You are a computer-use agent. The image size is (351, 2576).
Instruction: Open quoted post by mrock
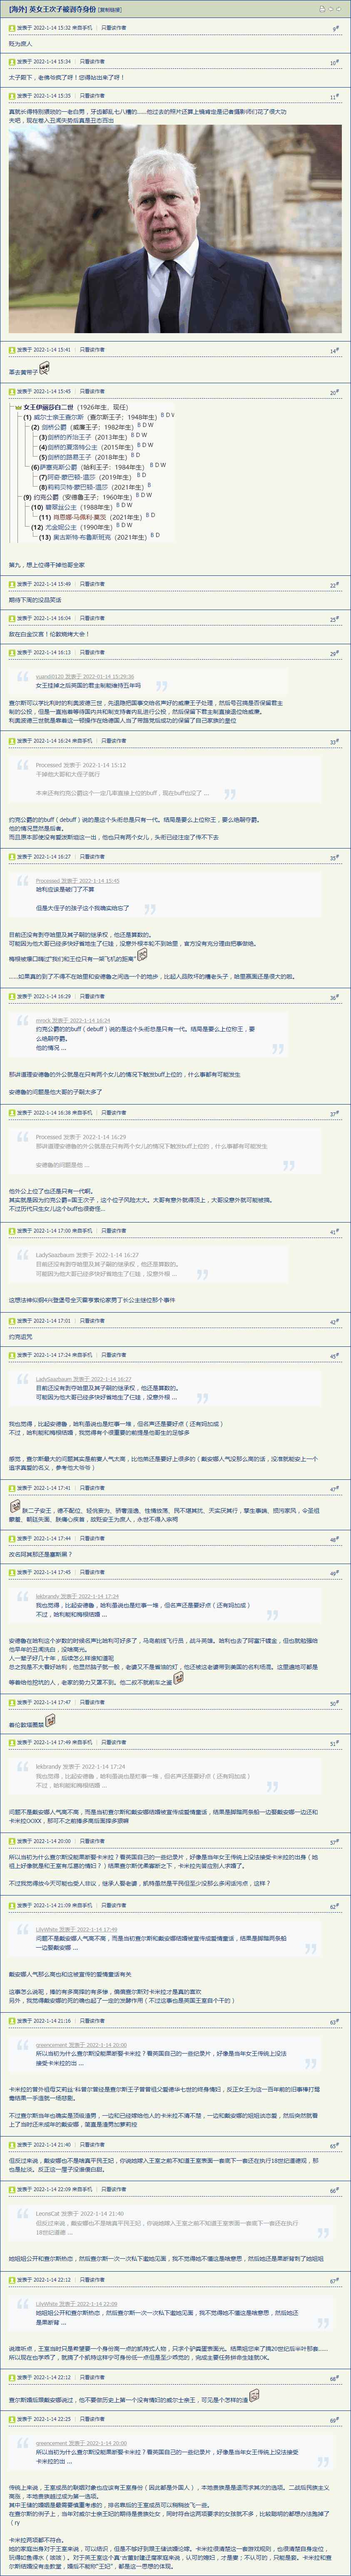[x=73, y=1020]
